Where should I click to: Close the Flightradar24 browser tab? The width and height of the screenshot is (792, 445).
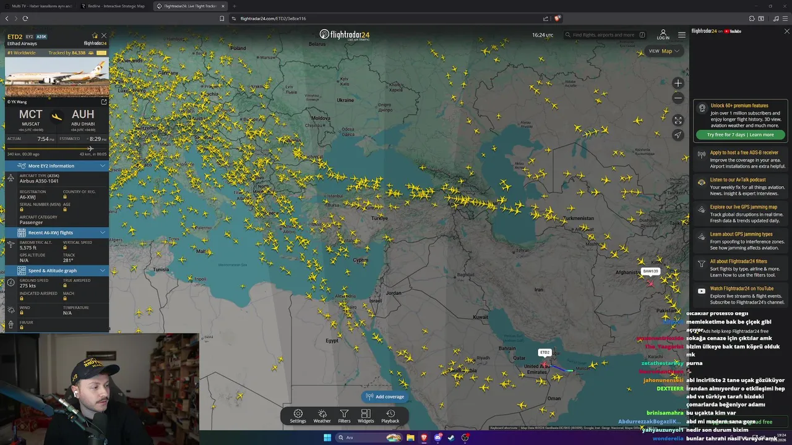pos(223,6)
